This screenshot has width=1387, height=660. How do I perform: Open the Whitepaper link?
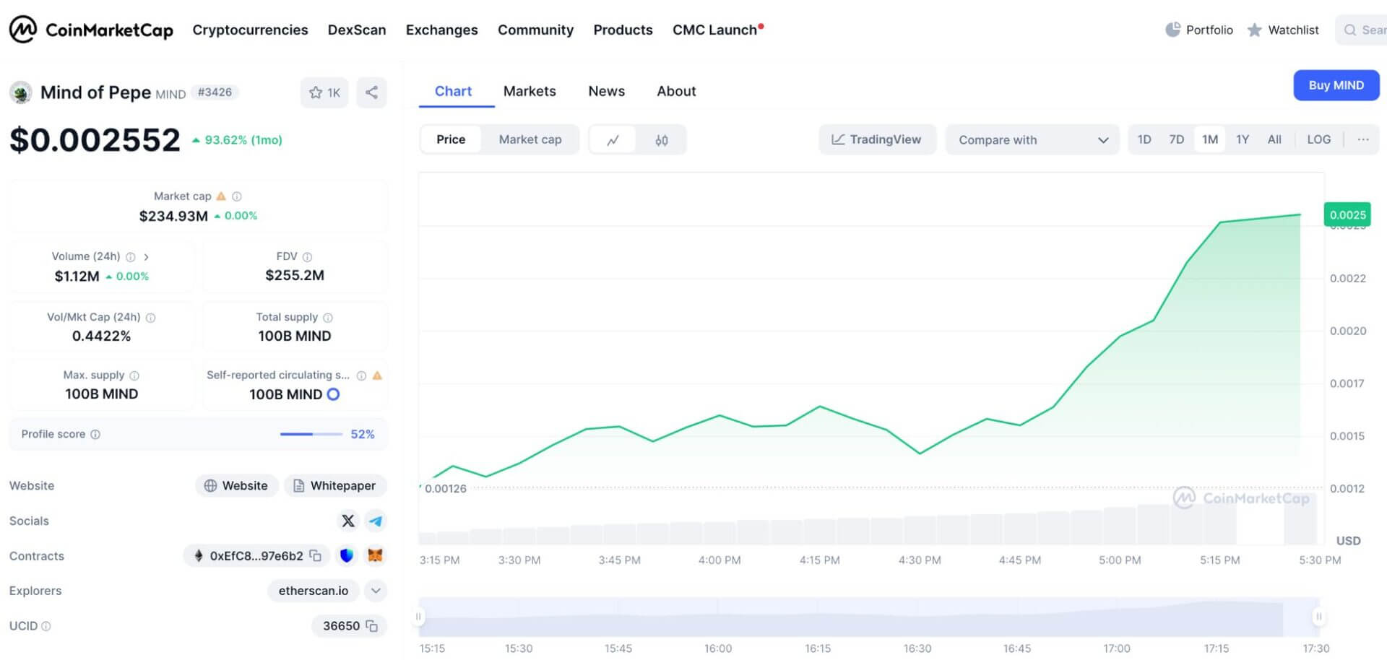click(335, 486)
